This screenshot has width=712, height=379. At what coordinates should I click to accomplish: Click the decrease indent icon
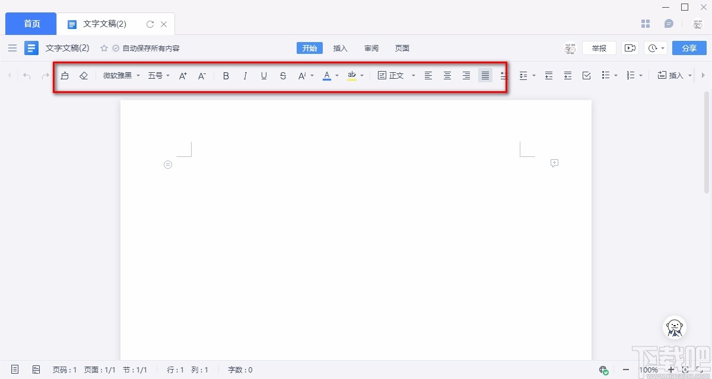click(x=549, y=75)
